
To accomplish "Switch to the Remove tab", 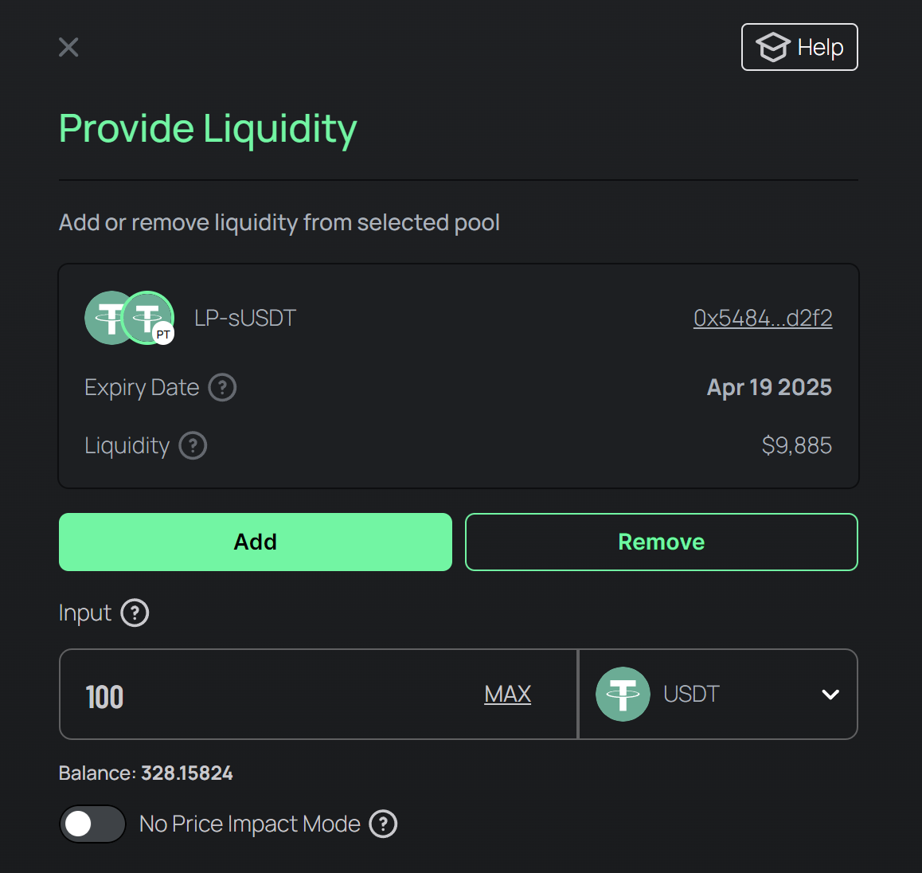I will (661, 542).
